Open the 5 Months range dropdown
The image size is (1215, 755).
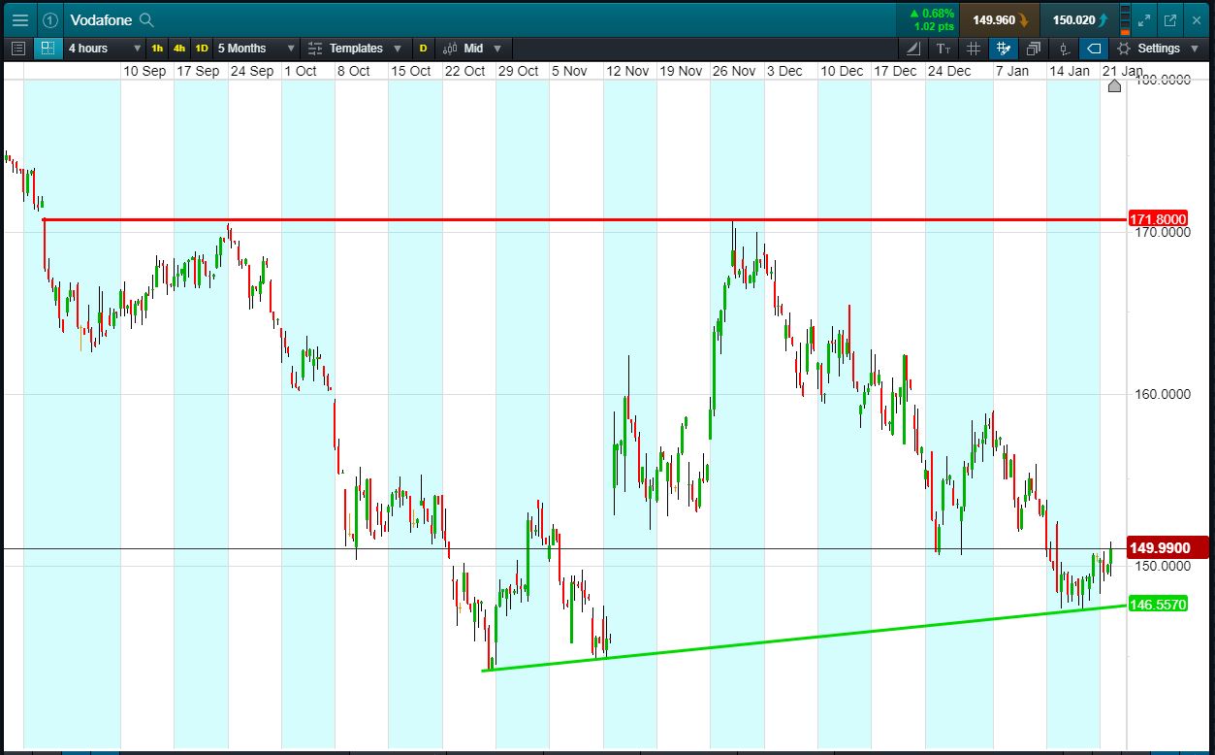256,48
